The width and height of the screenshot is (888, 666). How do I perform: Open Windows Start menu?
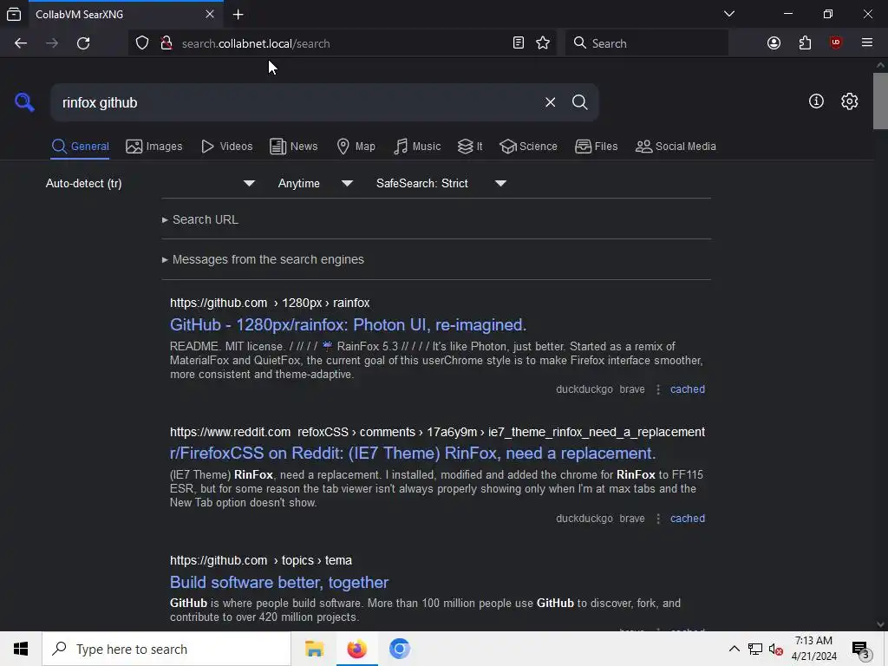(x=21, y=649)
